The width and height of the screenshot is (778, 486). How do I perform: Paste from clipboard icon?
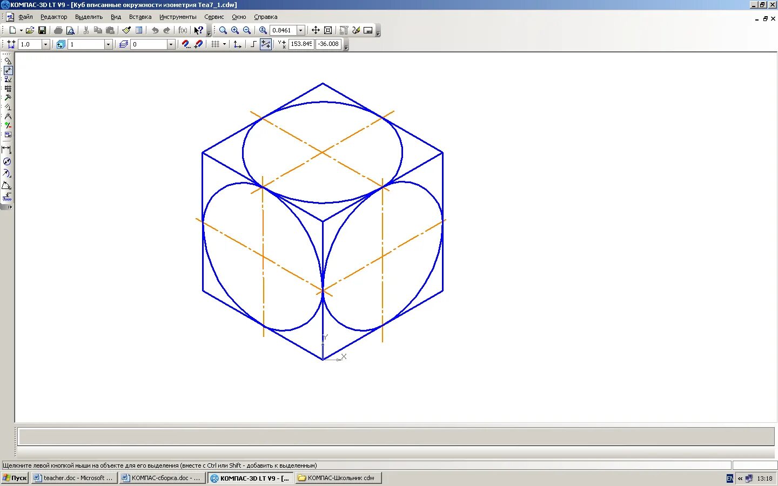click(110, 30)
